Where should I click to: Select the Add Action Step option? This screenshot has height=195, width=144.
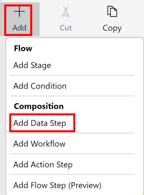[43, 165]
